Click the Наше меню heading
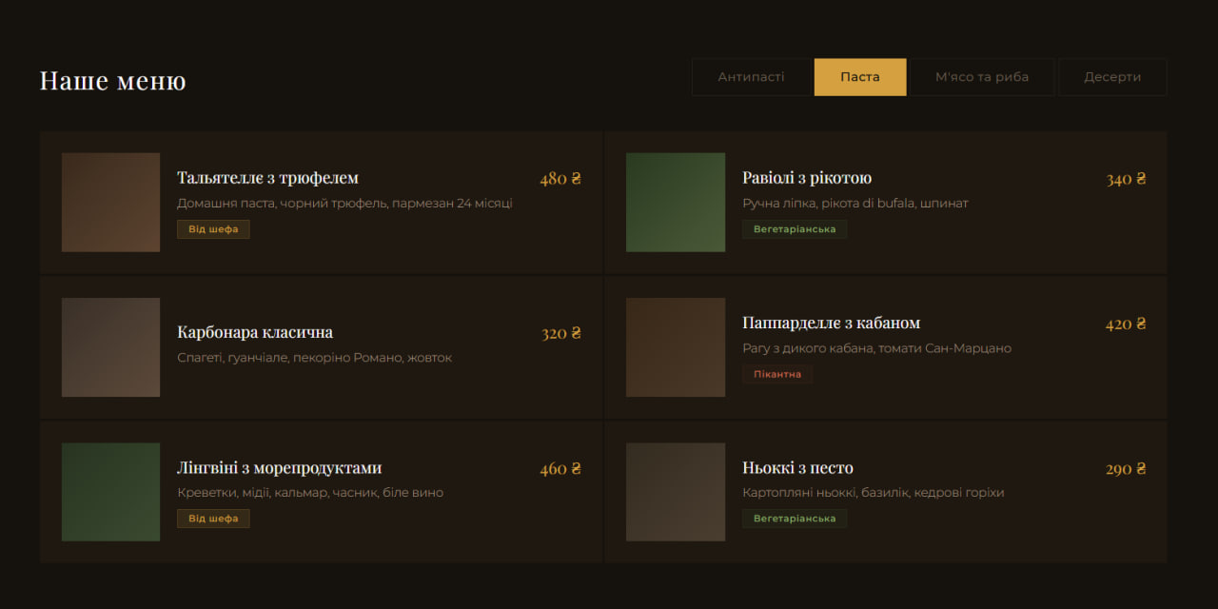The image size is (1218, 609). 113,81
